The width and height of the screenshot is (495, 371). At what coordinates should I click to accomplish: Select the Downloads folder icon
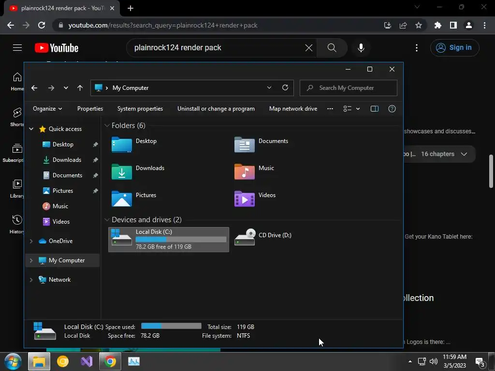tap(121, 171)
